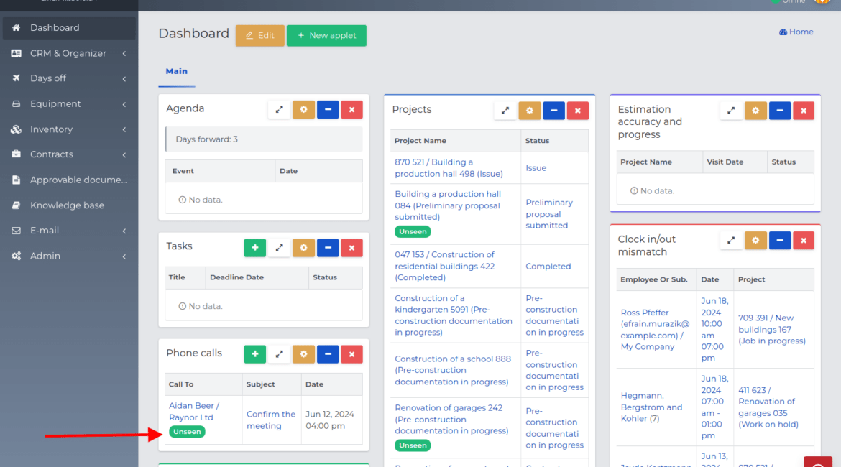841x467 pixels.
Task: Open Estimation accuracy applet settings gear
Action: point(755,111)
